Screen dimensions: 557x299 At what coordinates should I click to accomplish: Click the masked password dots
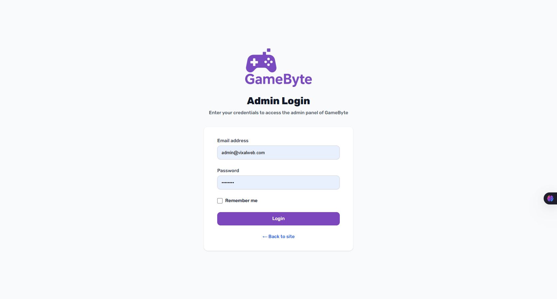228,182
